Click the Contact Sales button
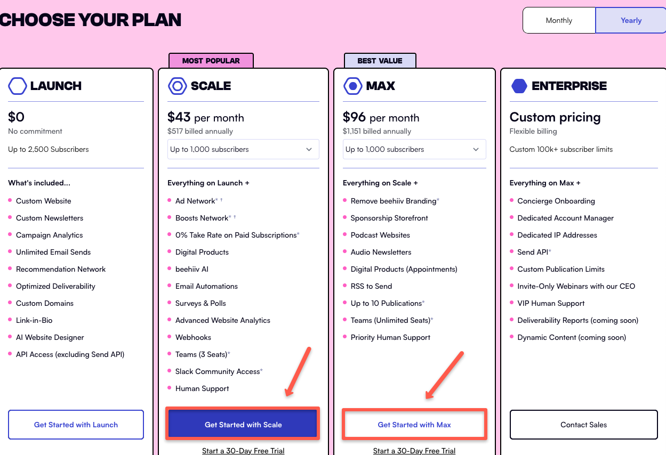 [x=583, y=424]
